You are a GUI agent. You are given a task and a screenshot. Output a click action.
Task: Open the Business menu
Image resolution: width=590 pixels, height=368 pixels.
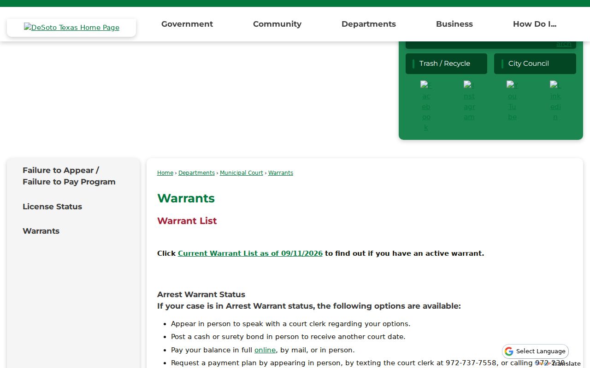pyautogui.click(x=454, y=24)
